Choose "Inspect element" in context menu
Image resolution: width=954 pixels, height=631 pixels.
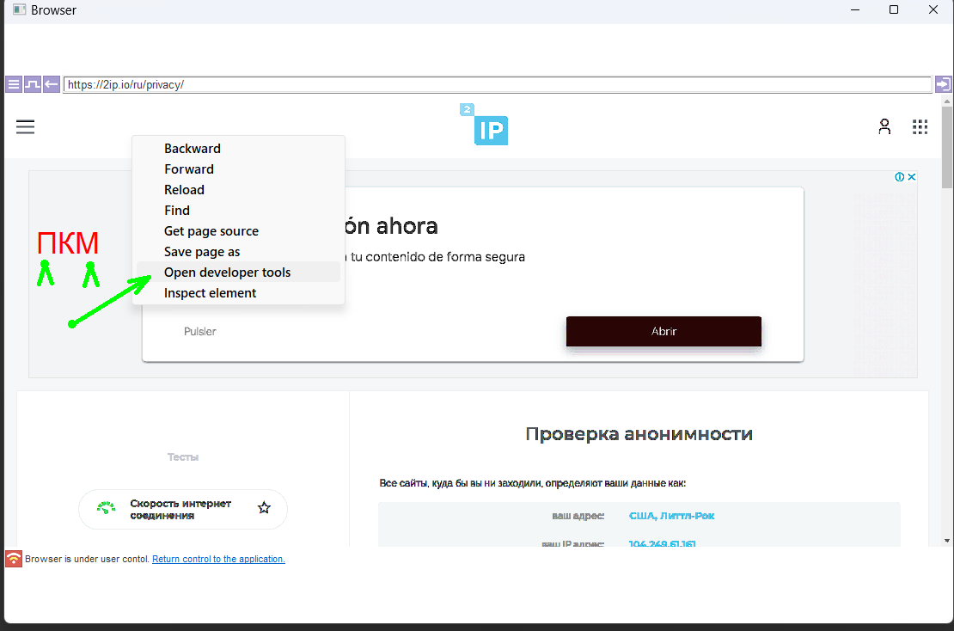click(x=211, y=293)
